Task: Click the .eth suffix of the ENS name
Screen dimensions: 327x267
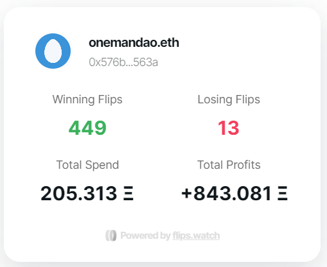Action: pyautogui.click(x=168, y=42)
